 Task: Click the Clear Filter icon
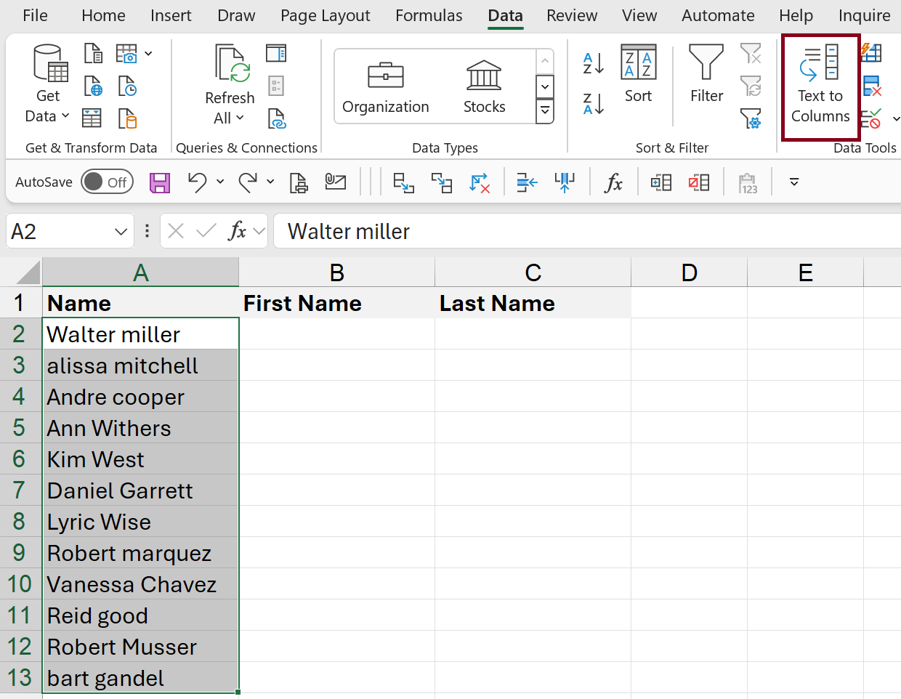click(751, 53)
